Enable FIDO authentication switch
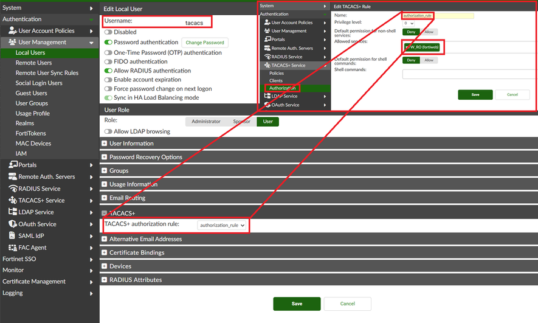The height and width of the screenshot is (323, 538). point(108,62)
